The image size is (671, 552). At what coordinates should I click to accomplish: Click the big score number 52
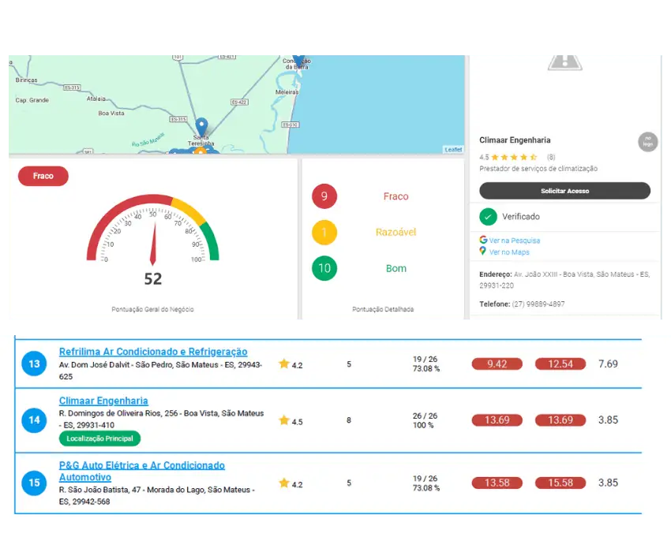pos(153,279)
